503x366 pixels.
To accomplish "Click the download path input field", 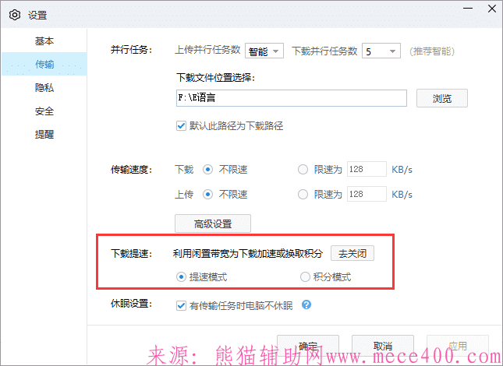I will pyautogui.click(x=291, y=98).
